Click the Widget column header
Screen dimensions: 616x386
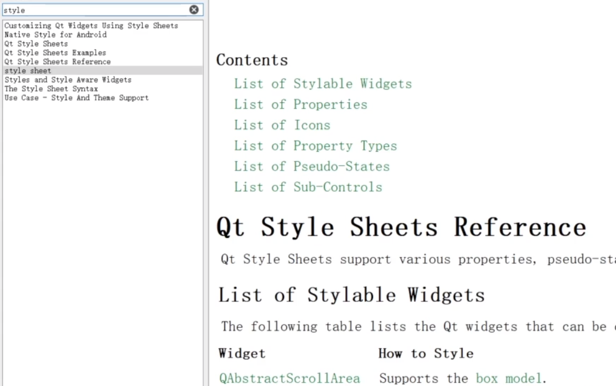[x=242, y=353]
